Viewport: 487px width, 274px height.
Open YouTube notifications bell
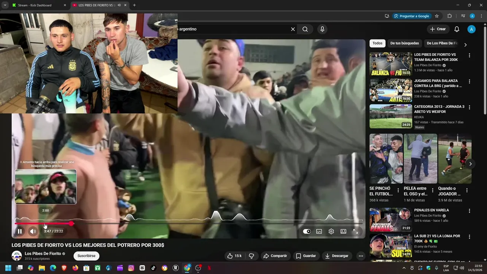(x=457, y=29)
